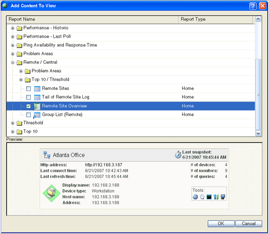Click the ping tool icon in Tools
269x234 pixels.
tap(202, 197)
